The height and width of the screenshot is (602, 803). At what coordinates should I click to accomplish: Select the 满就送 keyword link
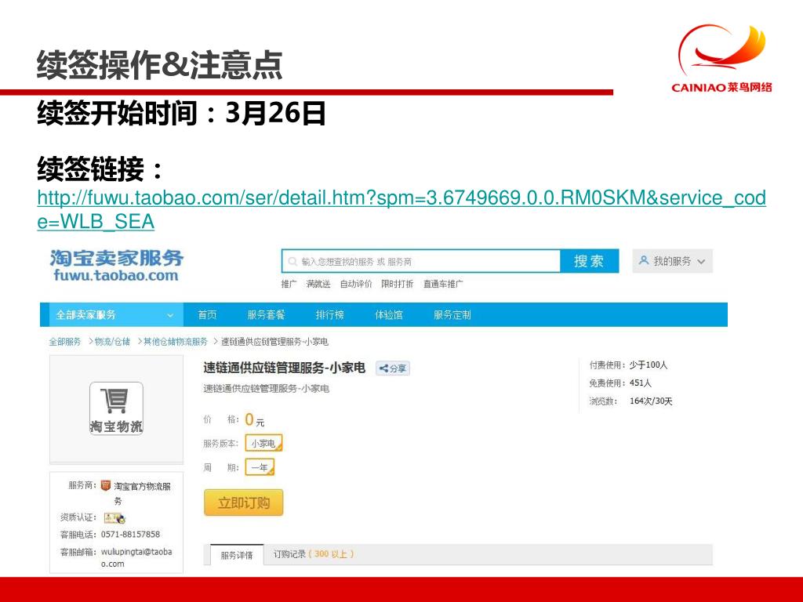tap(318, 284)
